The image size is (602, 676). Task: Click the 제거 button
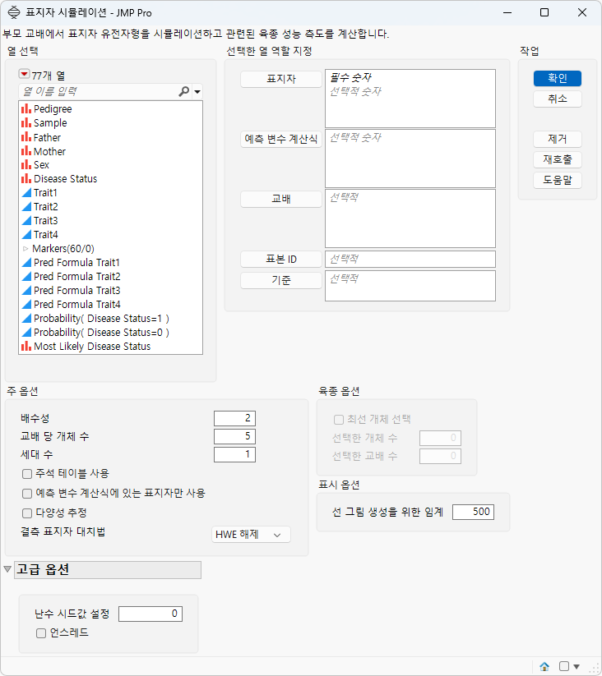point(557,139)
